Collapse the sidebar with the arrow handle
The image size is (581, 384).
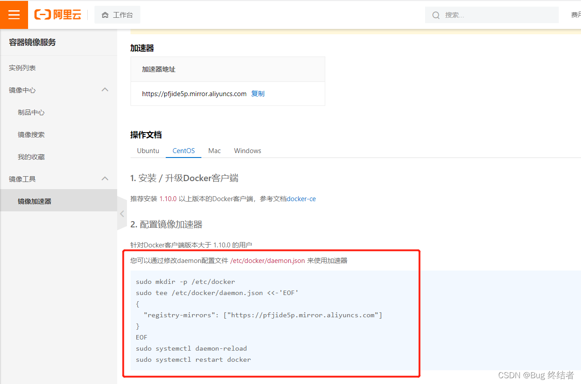coord(122,214)
